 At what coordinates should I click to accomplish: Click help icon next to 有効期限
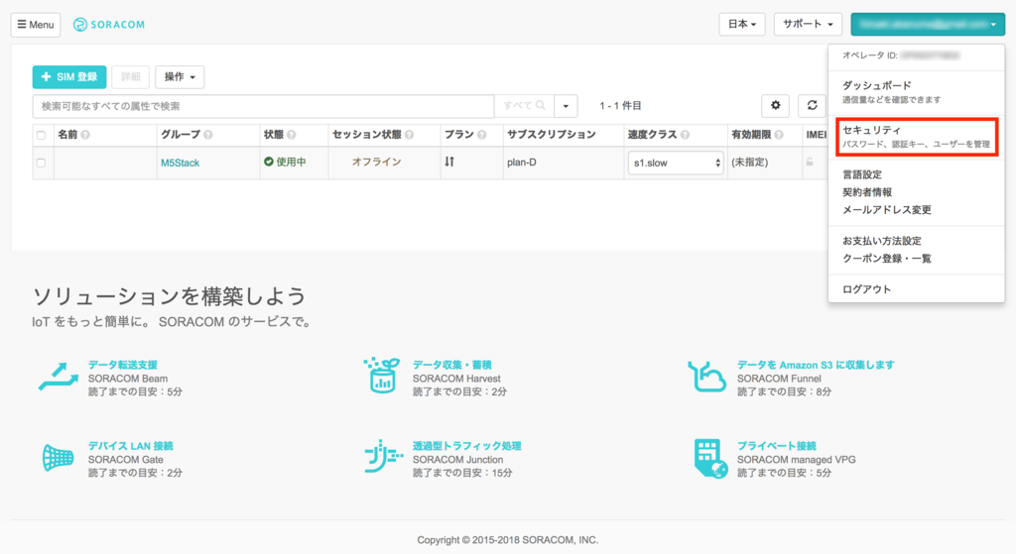click(x=779, y=135)
